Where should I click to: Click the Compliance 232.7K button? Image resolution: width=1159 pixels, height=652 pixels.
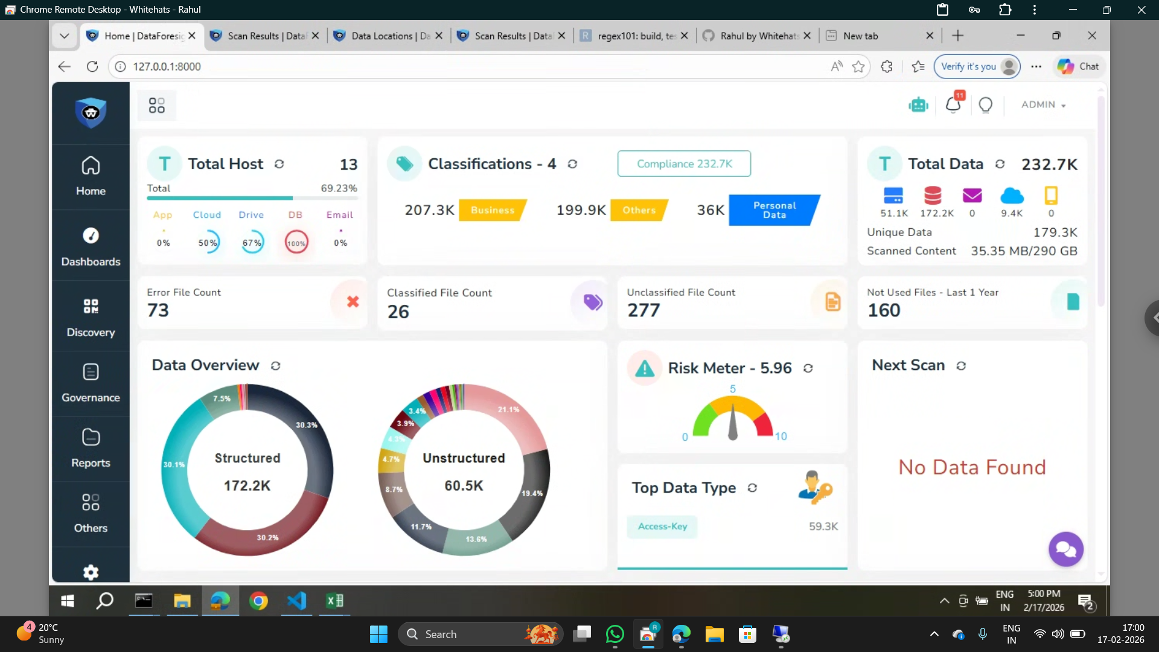click(x=684, y=164)
